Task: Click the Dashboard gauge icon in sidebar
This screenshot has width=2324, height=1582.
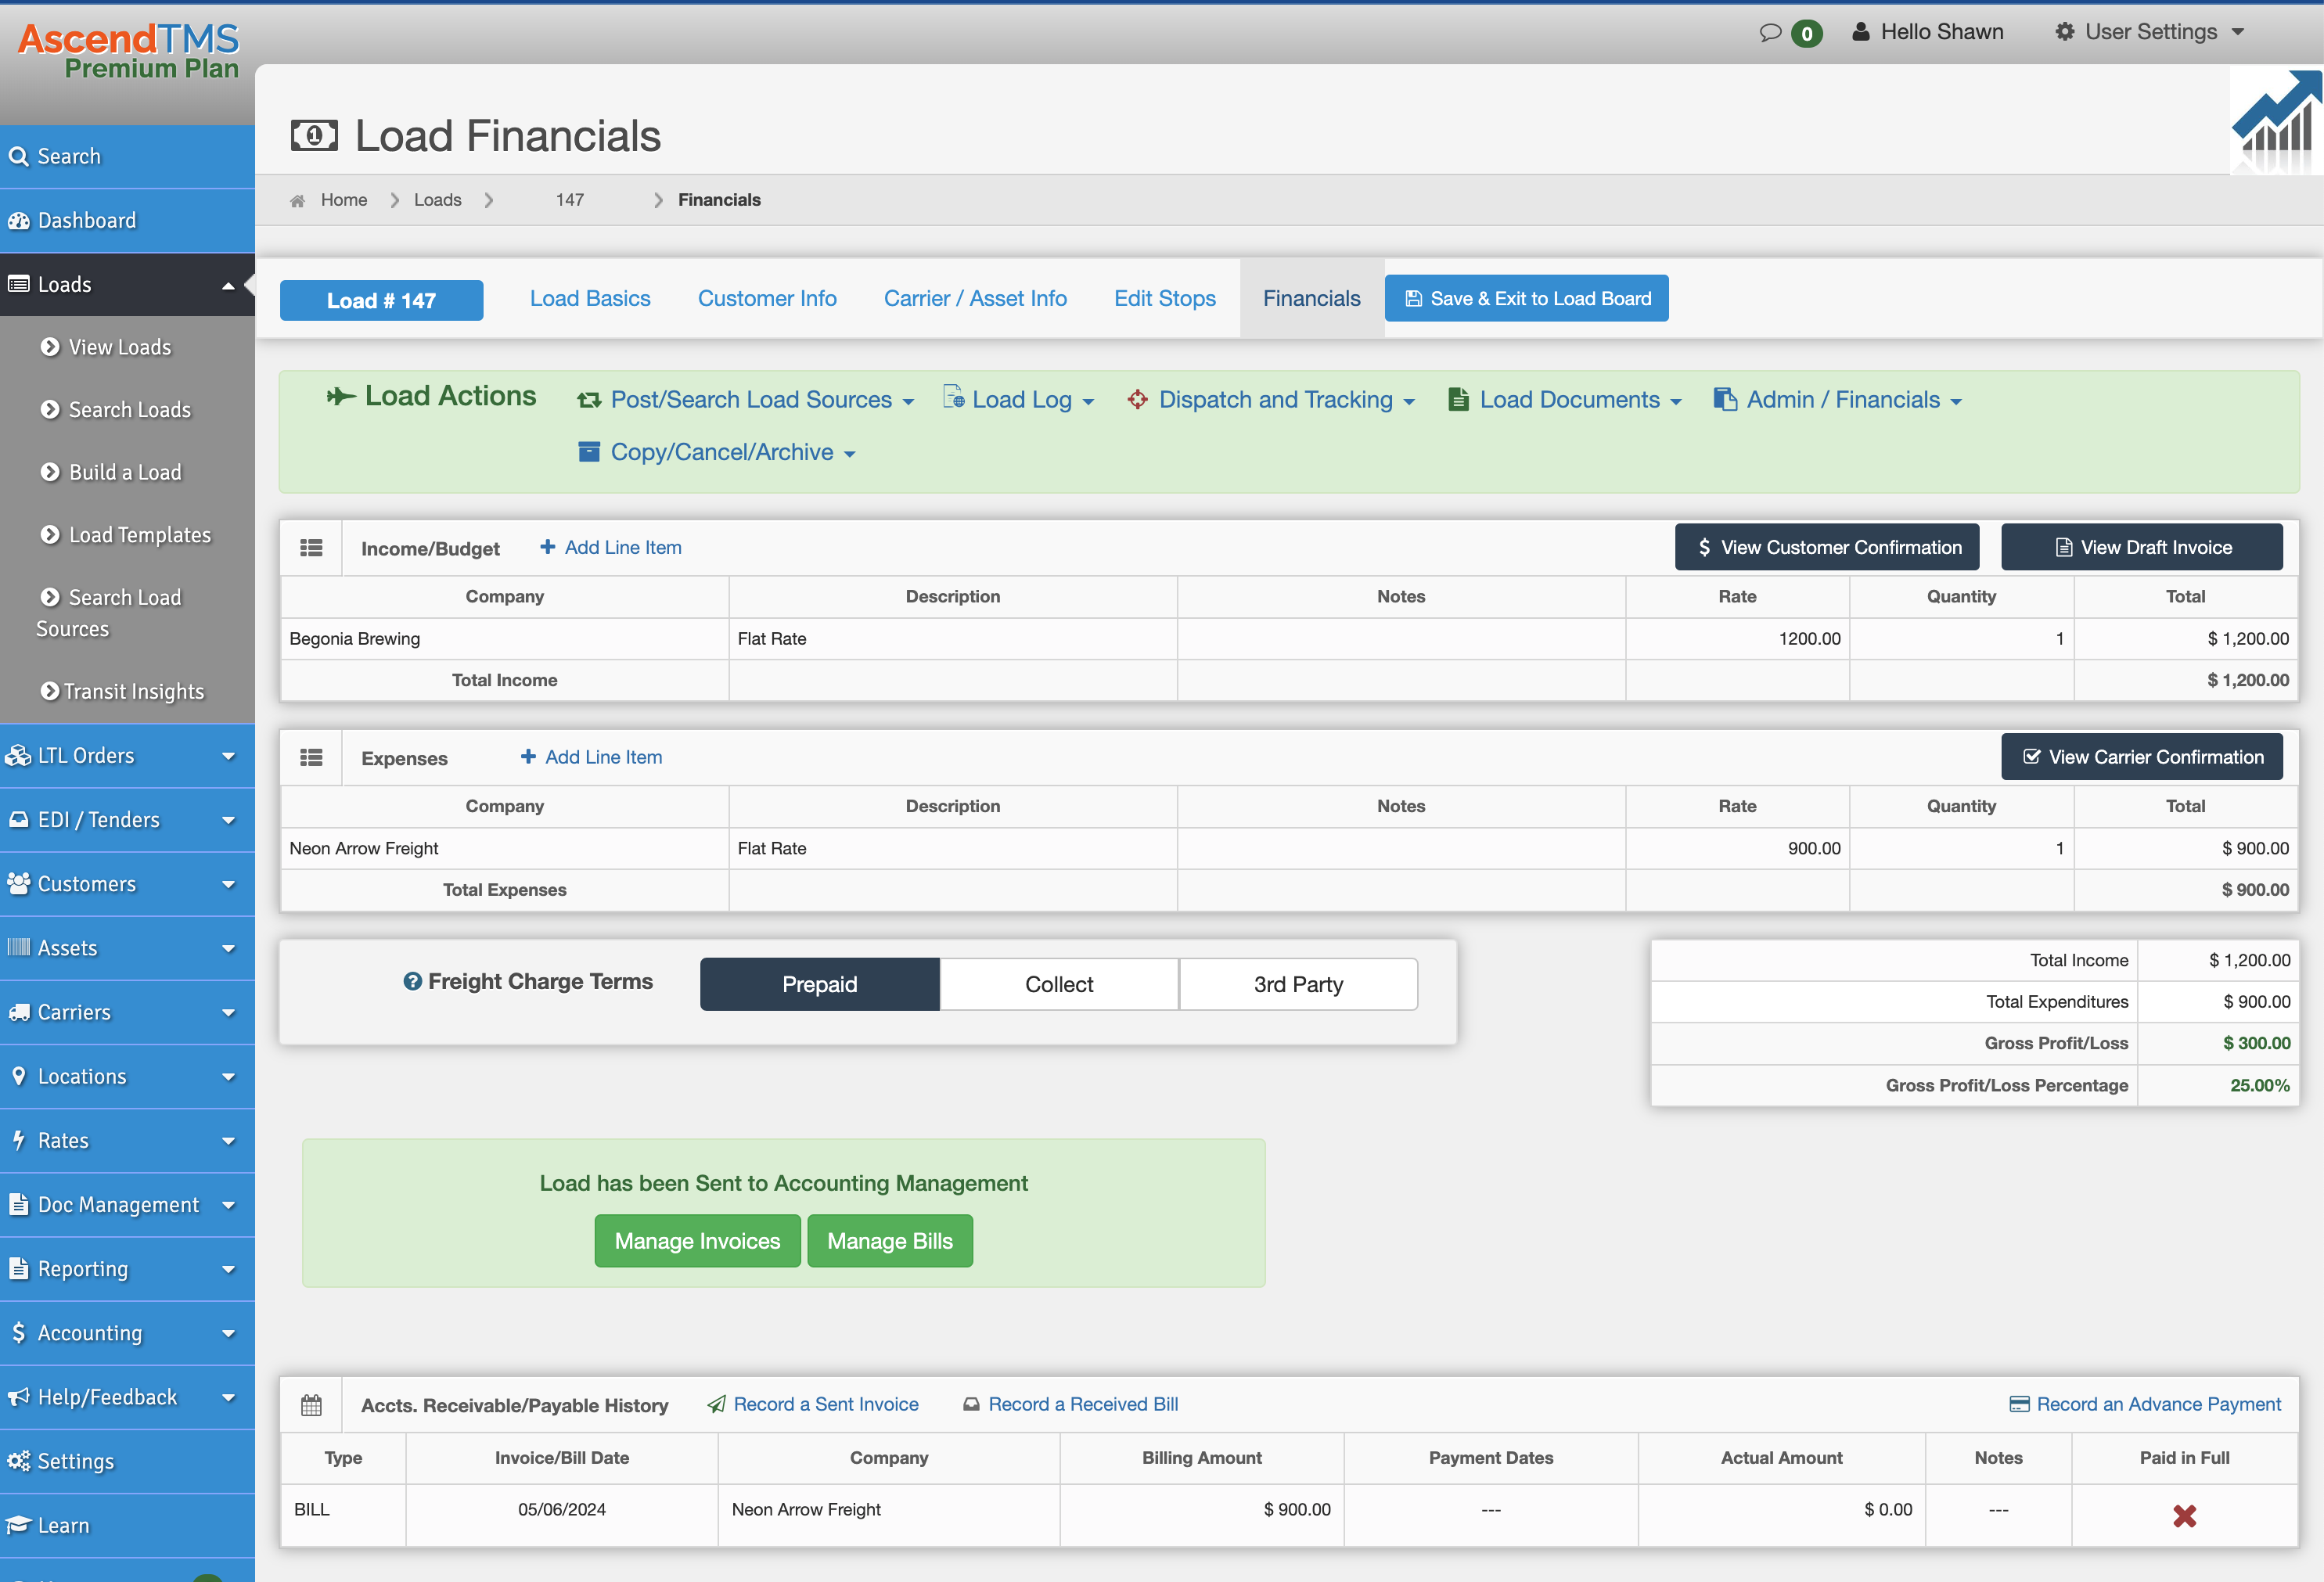Action: (18, 221)
